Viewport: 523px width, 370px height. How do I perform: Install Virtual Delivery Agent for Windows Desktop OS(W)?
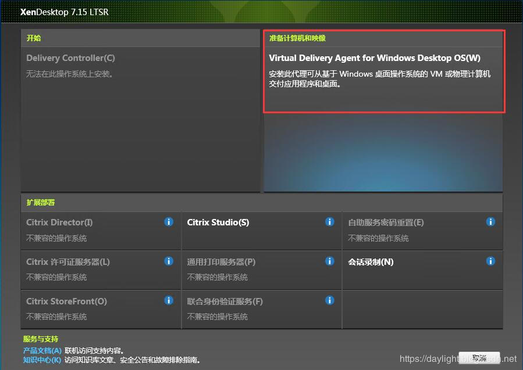pos(375,58)
